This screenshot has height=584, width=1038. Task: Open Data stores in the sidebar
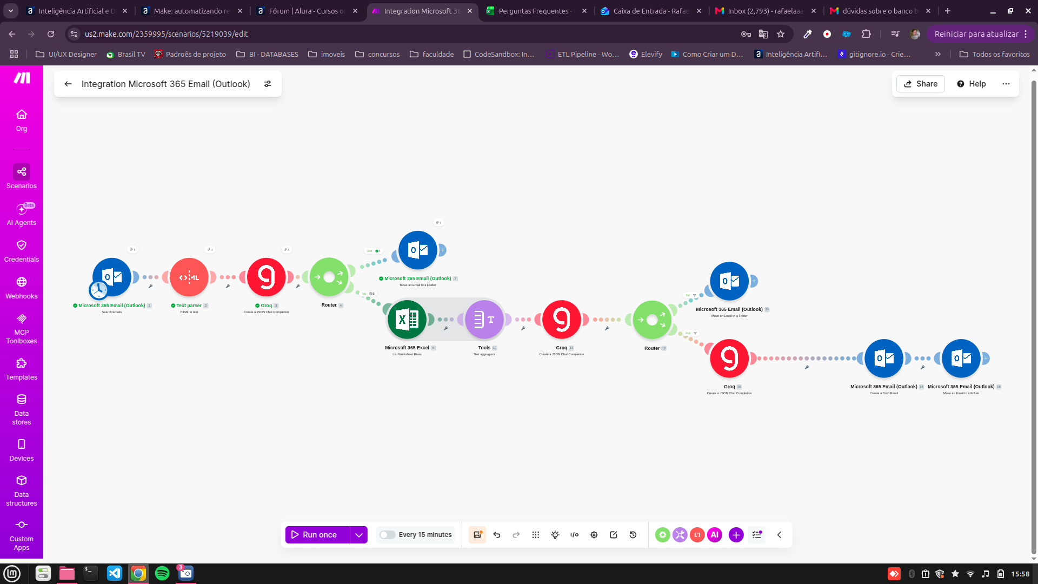click(22, 410)
